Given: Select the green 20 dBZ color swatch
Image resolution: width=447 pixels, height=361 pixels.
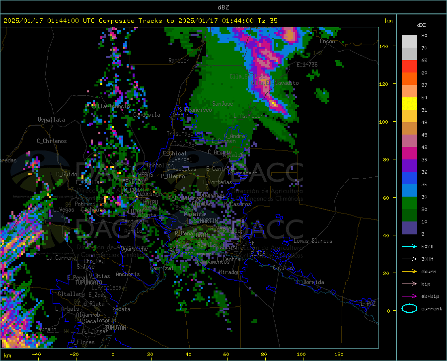Looking at the screenshot, I should tap(409, 203).
